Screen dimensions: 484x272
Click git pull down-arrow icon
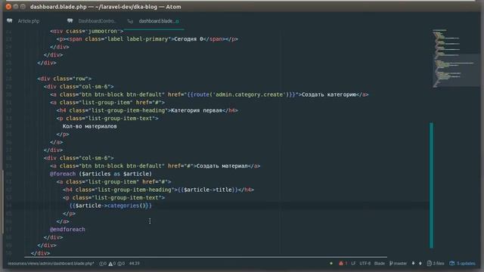click(413, 264)
